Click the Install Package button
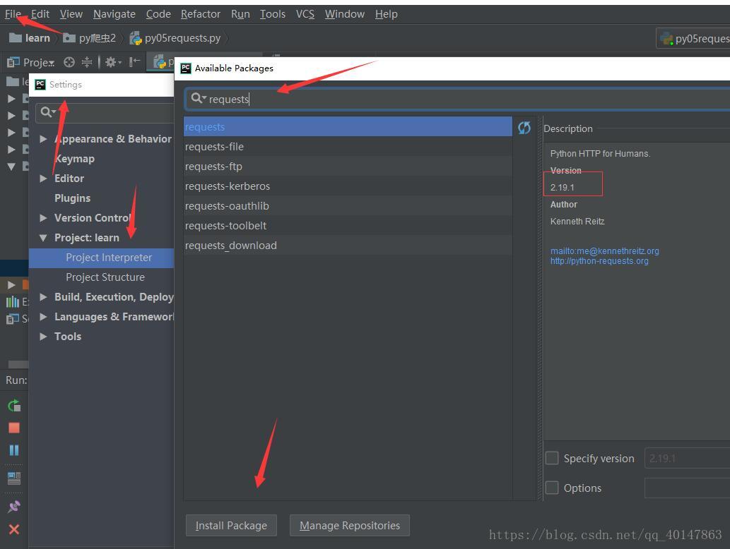Screen dimensions: 730x549 [231, 525]
